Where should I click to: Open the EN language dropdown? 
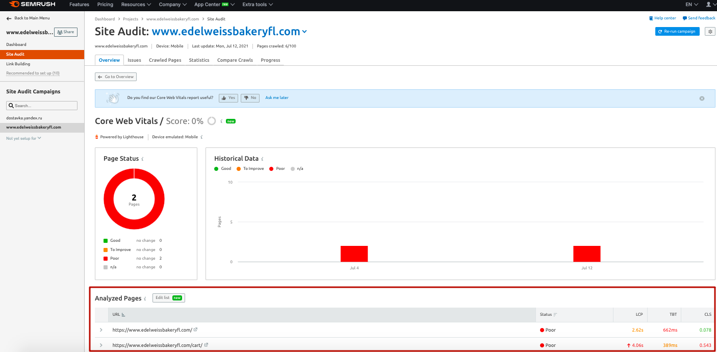[x=690, y=5]
